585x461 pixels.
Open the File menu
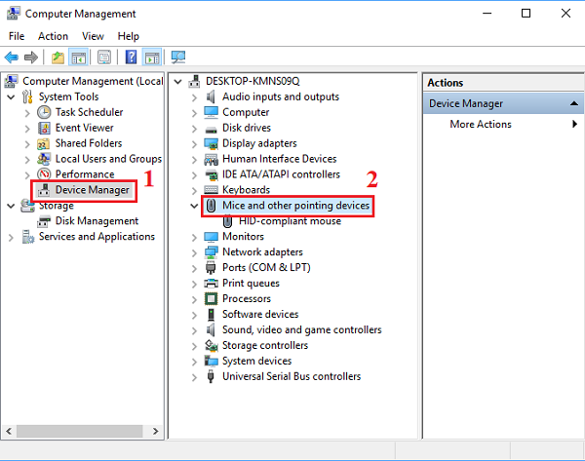pos(17,36)
